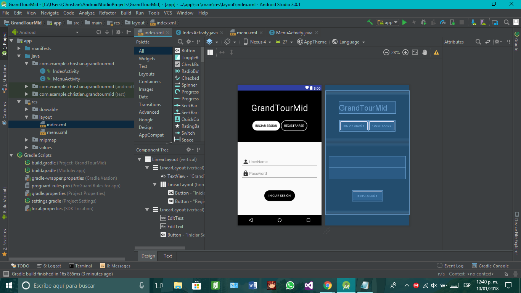
Task: Click the Make Project hammer icon
Action: coord(370,23)
